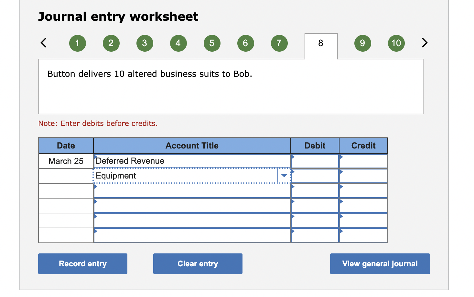
Task: Switch to transaction 2 tab
Action: coord(111,43)
